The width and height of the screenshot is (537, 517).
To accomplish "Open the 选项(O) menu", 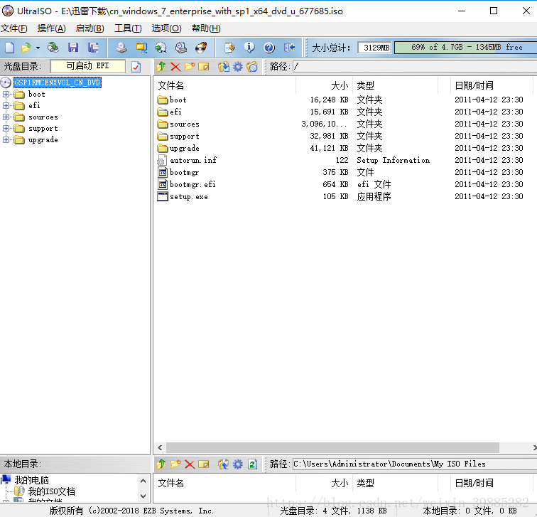I will 166,28.
